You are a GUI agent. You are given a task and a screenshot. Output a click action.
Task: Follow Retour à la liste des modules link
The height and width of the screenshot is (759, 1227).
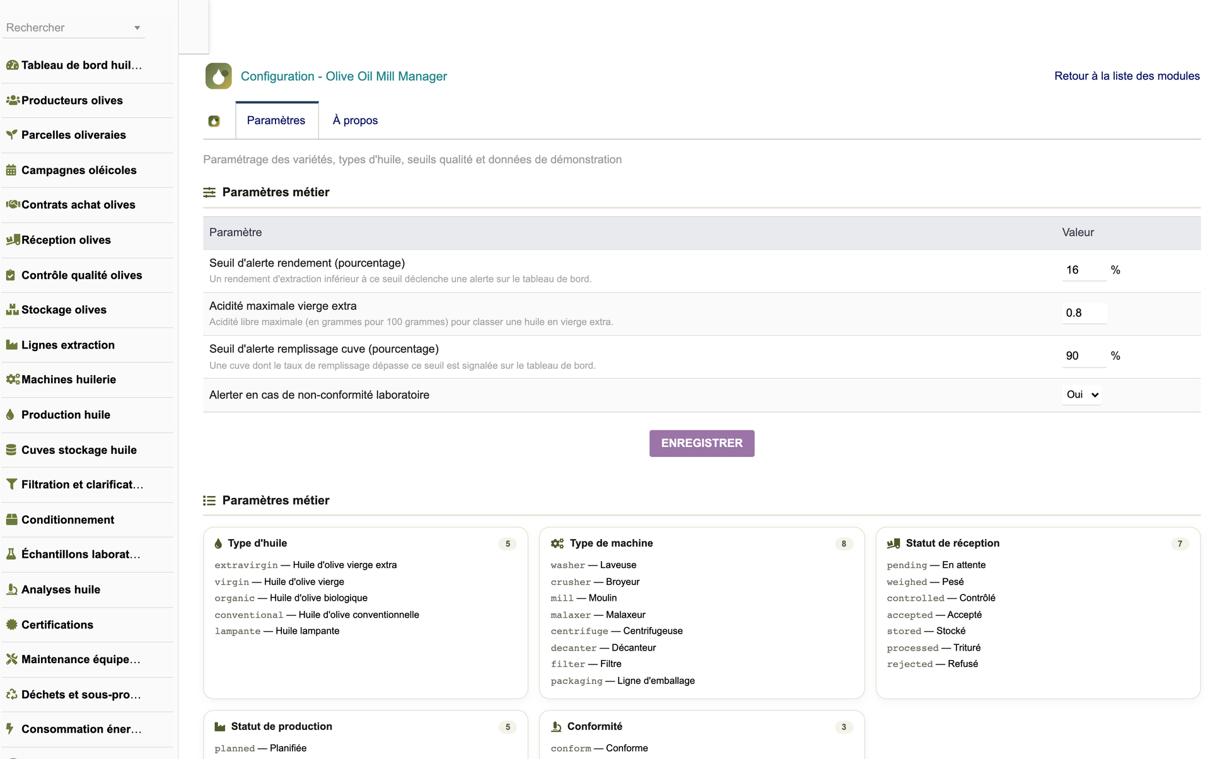click(1127, 76)
